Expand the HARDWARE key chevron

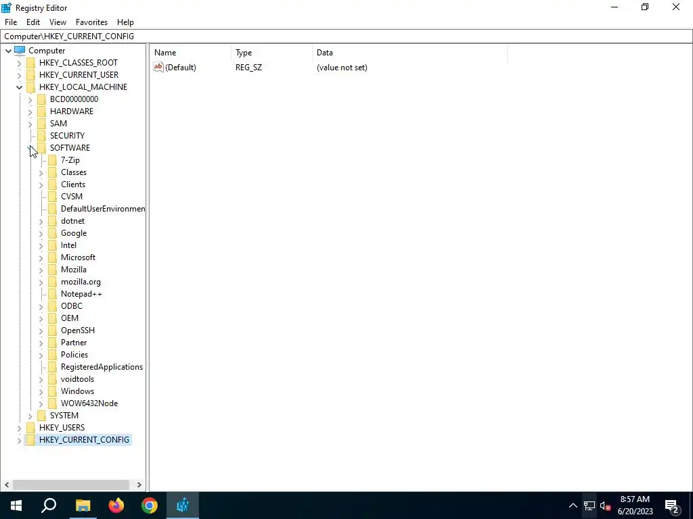point(30,112)
